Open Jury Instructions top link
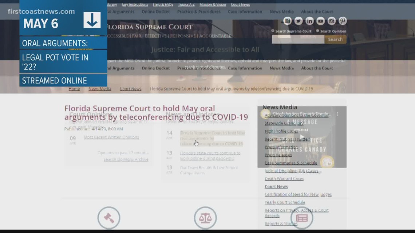The height and width of the screenshot is (233, 415). (135, 4)
